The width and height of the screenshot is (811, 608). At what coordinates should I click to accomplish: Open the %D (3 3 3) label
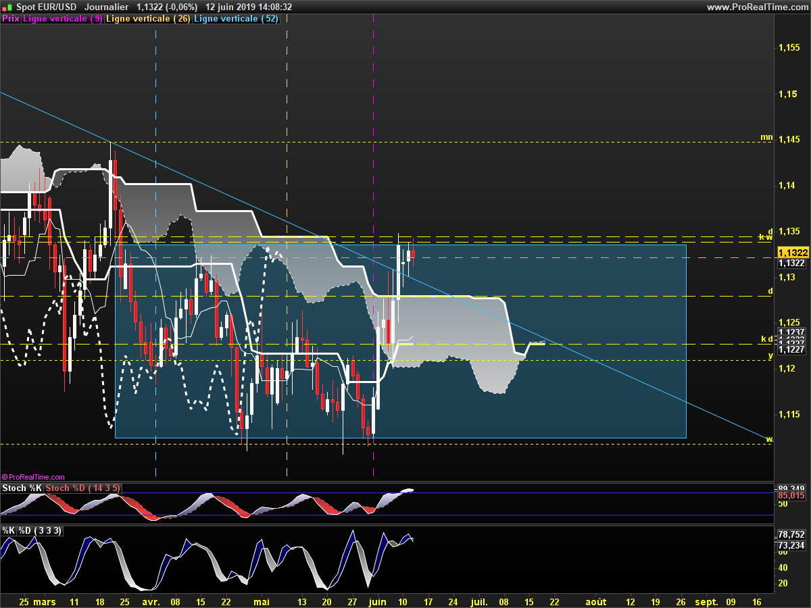click(40, 531)
